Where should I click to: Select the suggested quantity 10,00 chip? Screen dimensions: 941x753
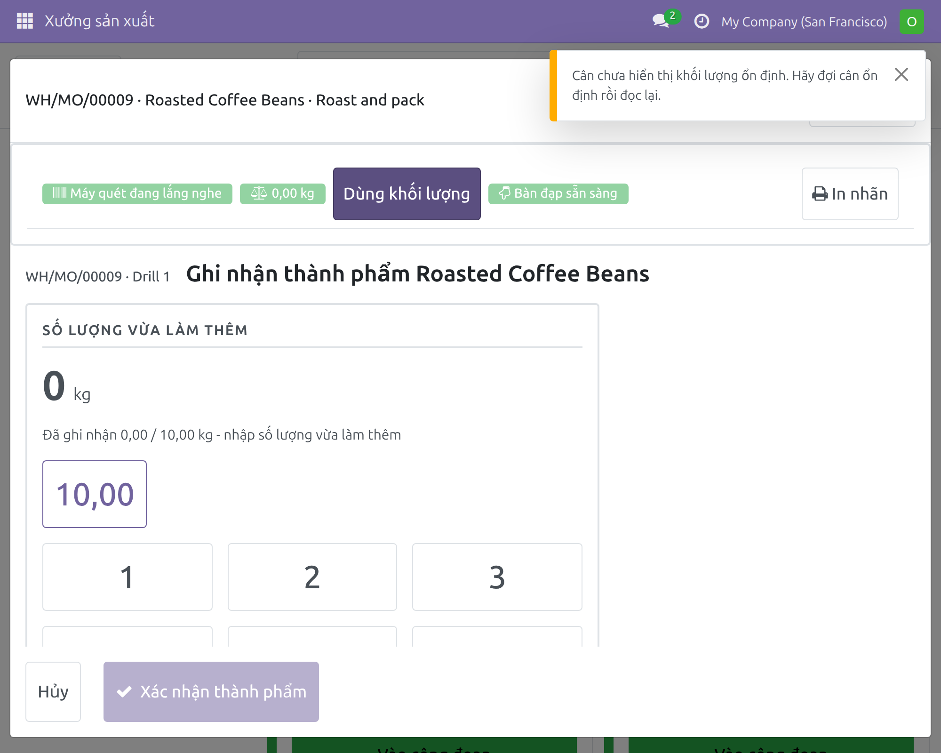pyautogui.click(x=95, y=494)
